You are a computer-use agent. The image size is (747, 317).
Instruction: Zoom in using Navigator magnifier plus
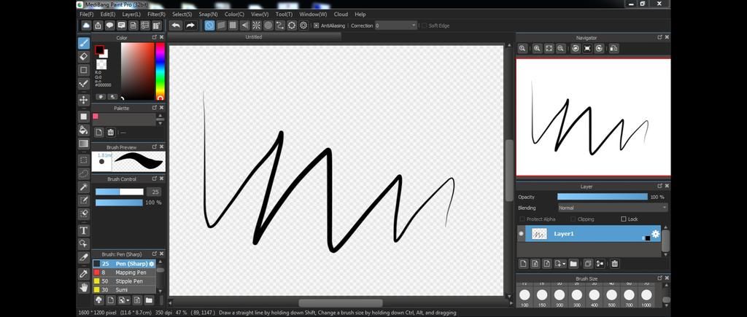(537, 48)
